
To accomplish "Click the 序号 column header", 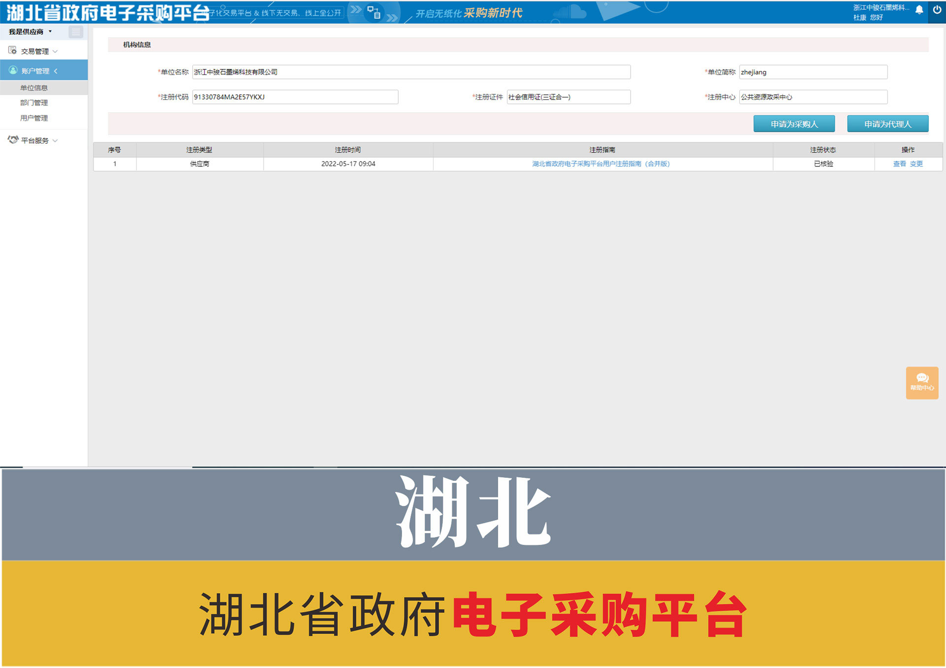I will pos(114,150).
